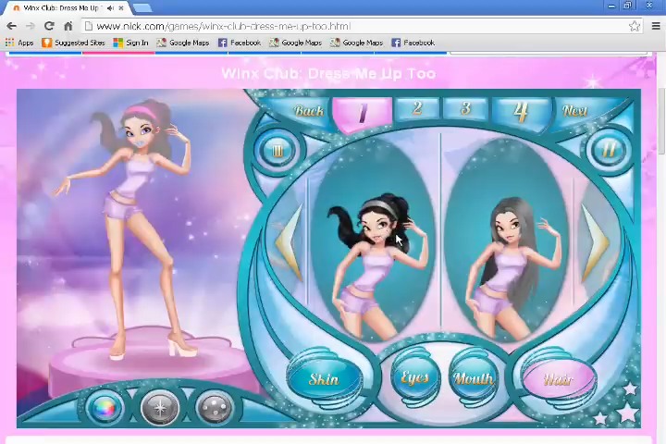
Task: Switch to step 3 tab
Action: click(x=466, y=108)
